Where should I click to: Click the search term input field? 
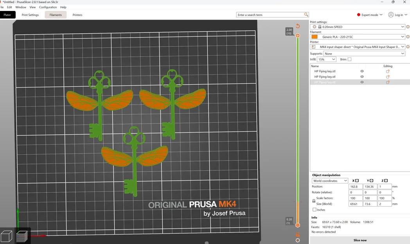[x=270, y=15]
